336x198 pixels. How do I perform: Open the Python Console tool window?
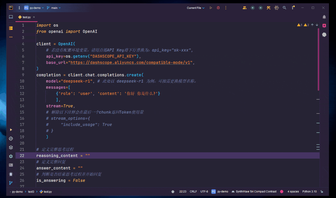coord(11,139)
